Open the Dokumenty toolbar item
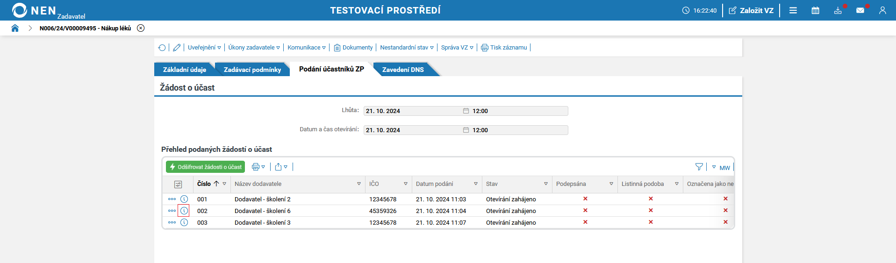896x263 pixels. (353, 48)
